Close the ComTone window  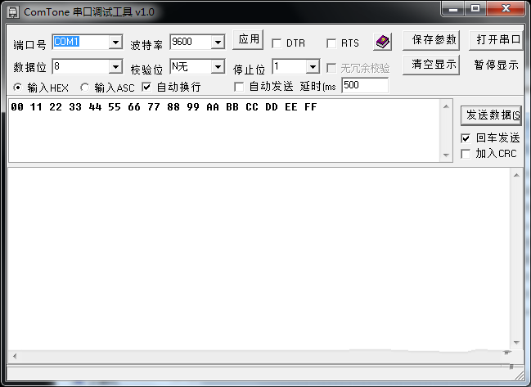point(506,8)
